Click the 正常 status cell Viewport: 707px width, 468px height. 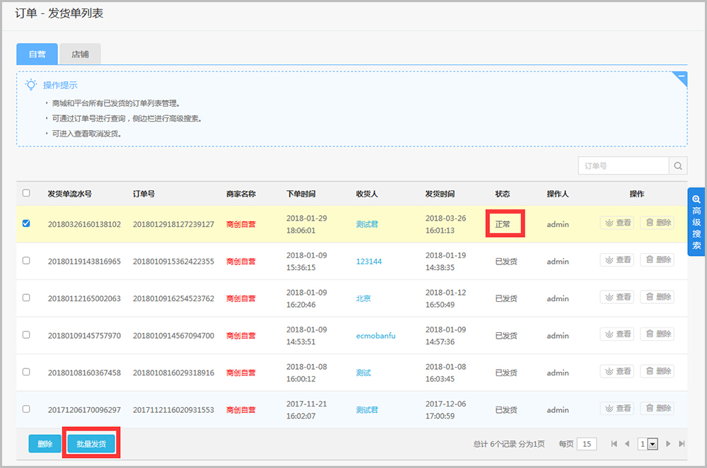coord(502,225)
